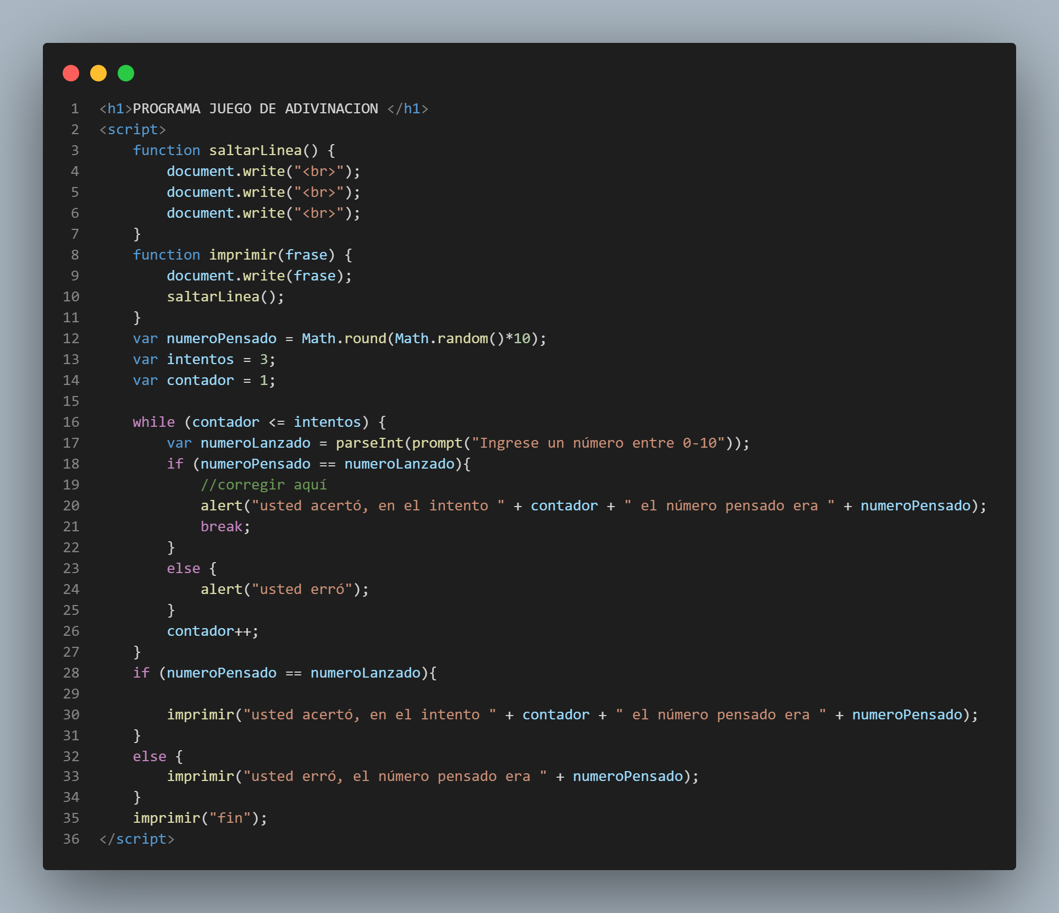Click the closing brace on line 7
Image resolution: width=1059 pixels, height=913 pixels.
[x=137, y=234]
